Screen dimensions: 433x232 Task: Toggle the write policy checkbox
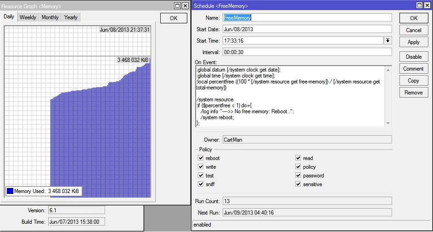click(201, 166)
